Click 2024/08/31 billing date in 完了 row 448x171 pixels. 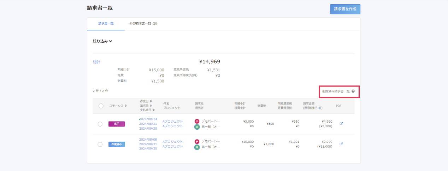pyautogui.click(x=148, y=124)
